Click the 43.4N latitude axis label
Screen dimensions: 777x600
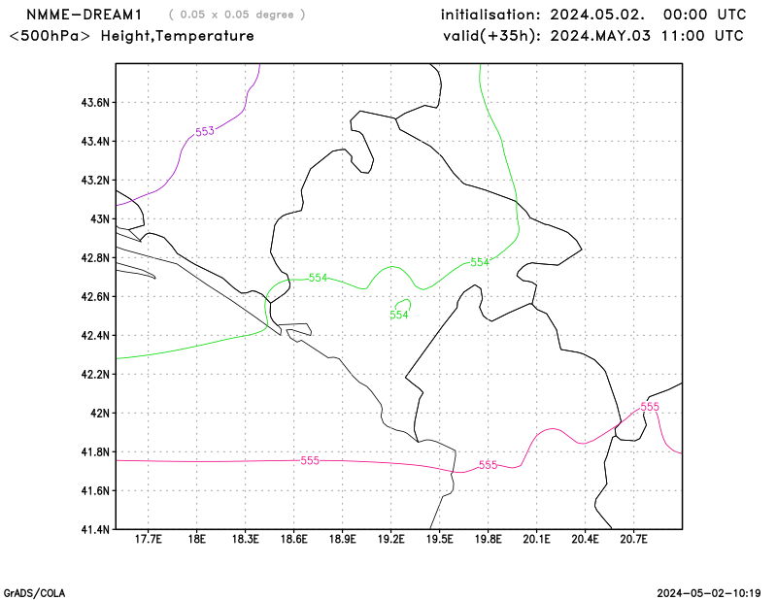pos(95,142)
